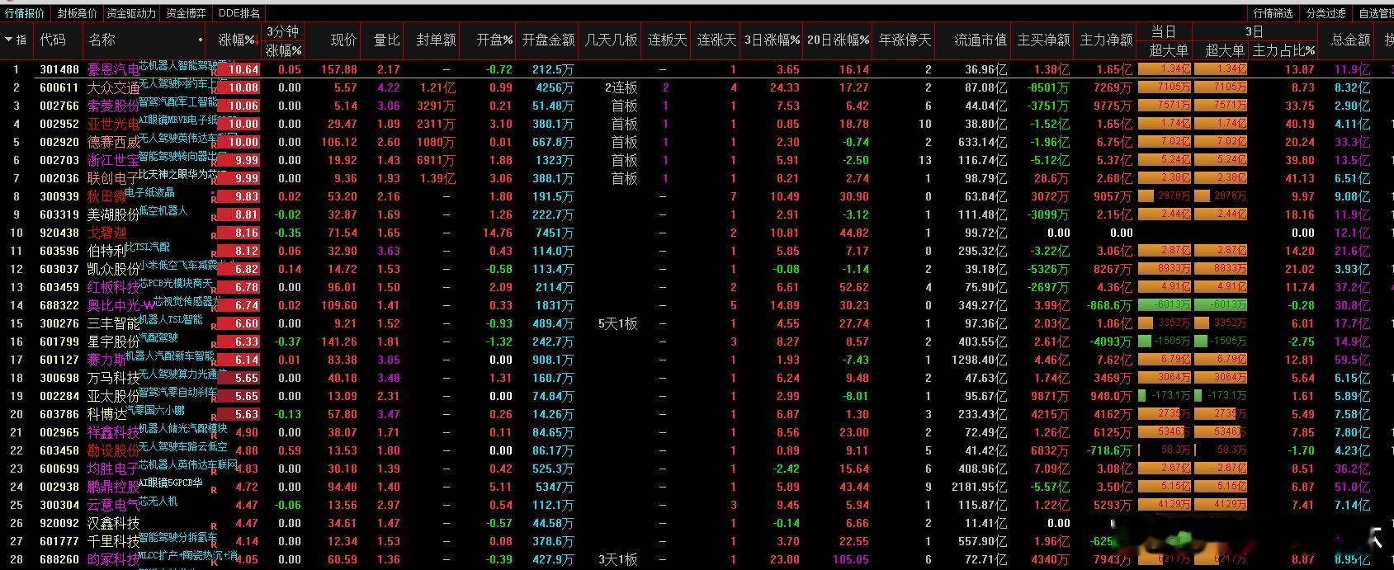
Task: Click stock code 002766
Action: [x=59, y=106]
